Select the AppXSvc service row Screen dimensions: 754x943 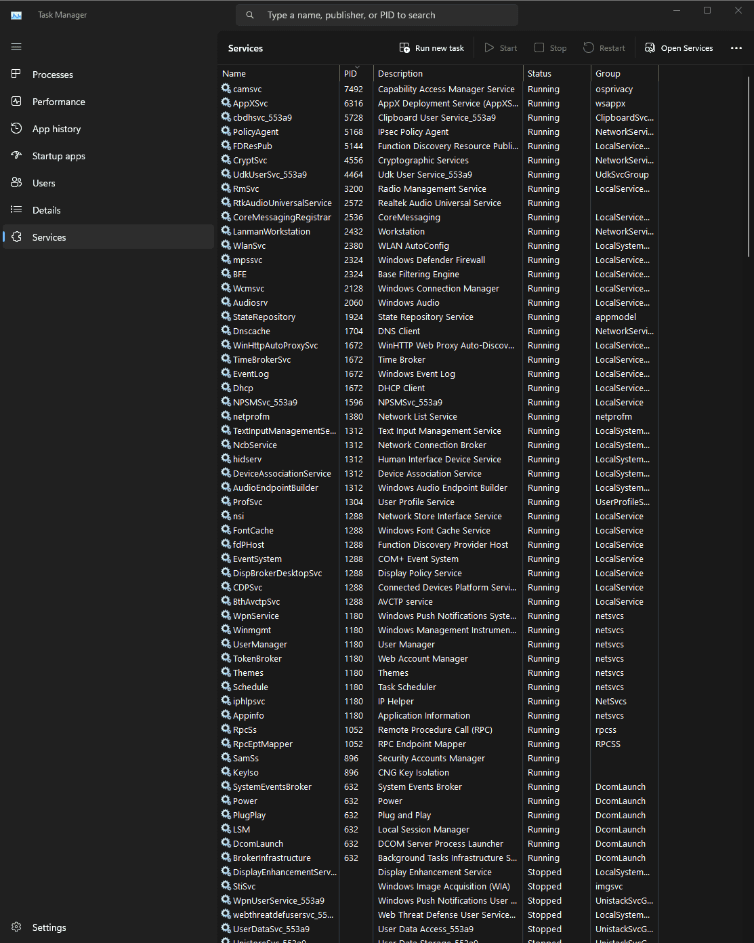438,103
